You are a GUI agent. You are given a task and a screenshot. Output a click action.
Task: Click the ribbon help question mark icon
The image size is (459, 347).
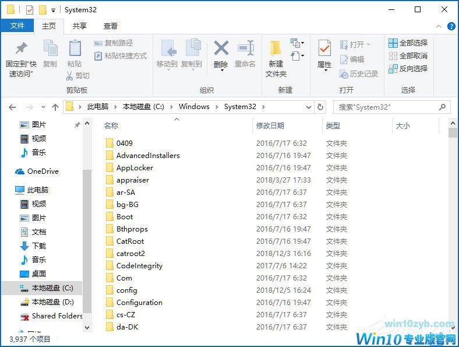(x=451, y=26)
